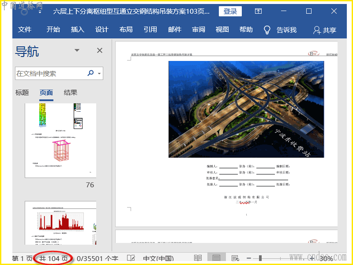Switch to the 标题 navigation tab
Viewport: 353px width, 265px height.
click(x=22, y=93)
